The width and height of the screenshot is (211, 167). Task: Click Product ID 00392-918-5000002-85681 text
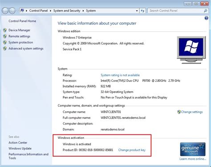coord(88,150)
